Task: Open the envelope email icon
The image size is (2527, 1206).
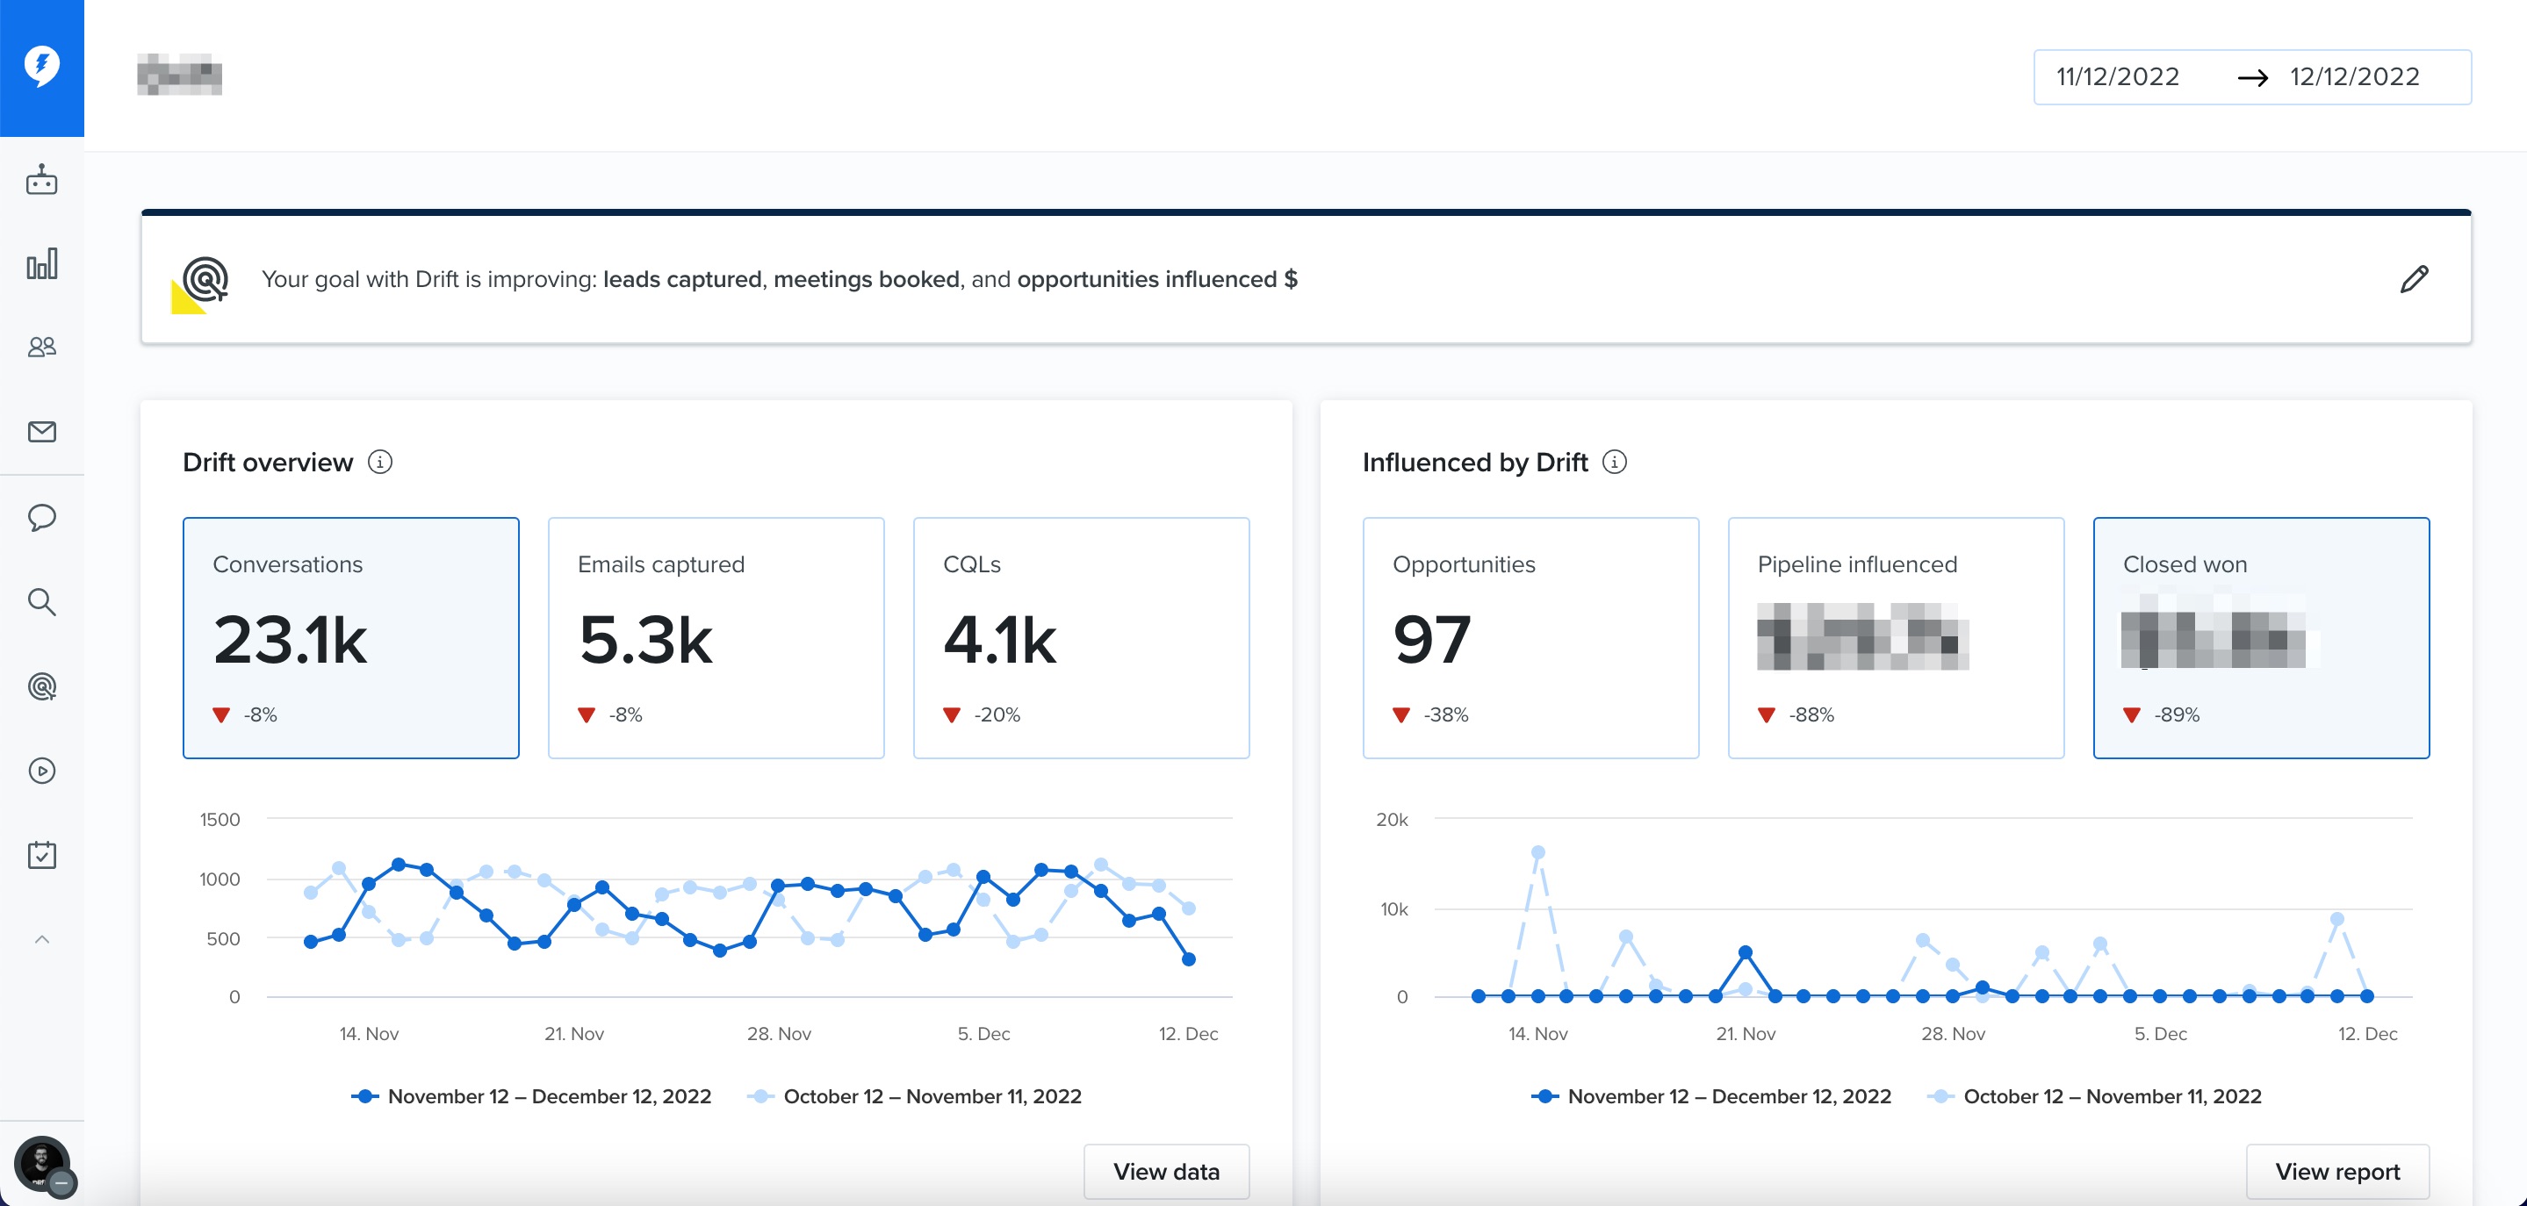Action: click(x=41, y=432)
